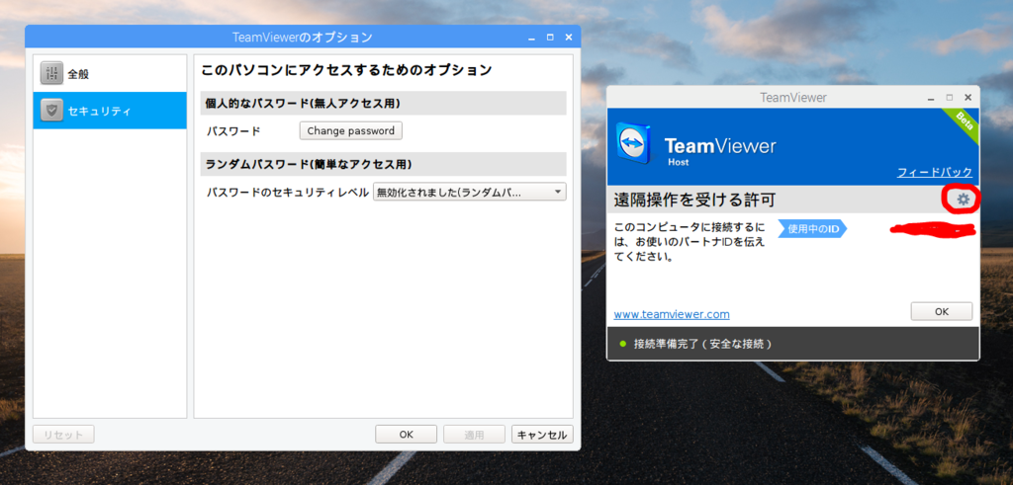Click the slider icon next to 全般
The height and width of the screenshot is (485, 1013).
point(51,73)
